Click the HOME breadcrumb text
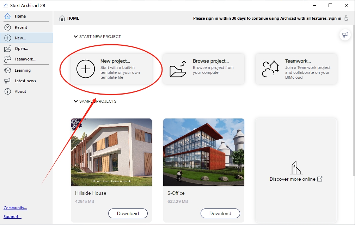 click(x=73, y=18)
